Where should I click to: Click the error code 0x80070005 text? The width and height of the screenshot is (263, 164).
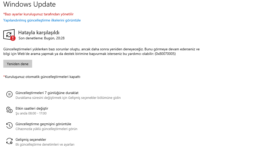[165, 54]
